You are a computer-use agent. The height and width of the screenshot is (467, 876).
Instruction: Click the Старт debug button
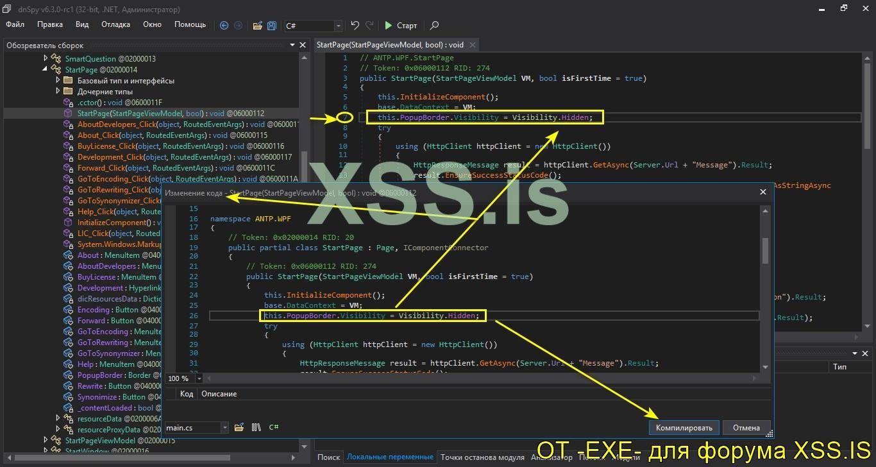coord(401,26)
